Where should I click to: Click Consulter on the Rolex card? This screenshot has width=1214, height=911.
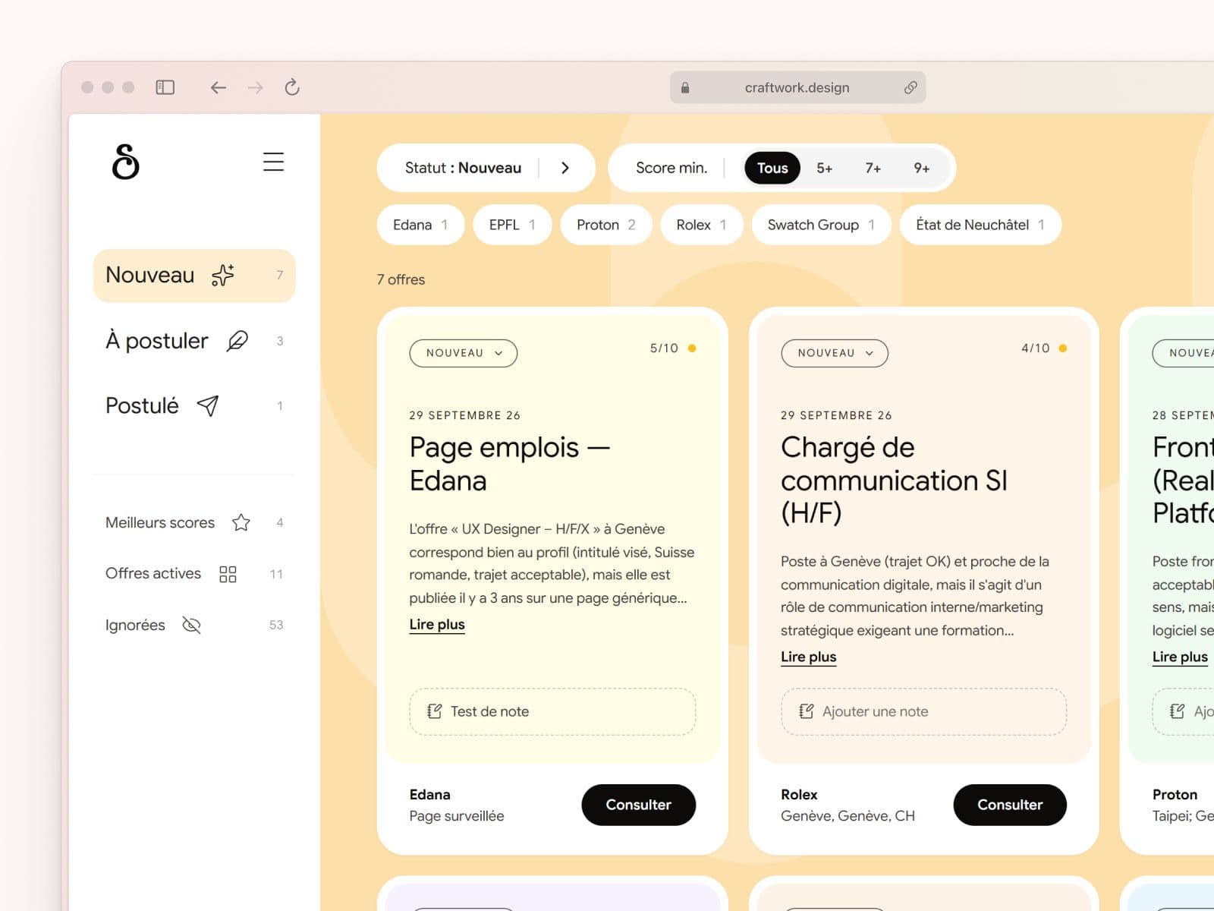[x=1010, y=805]
